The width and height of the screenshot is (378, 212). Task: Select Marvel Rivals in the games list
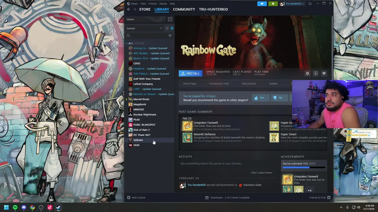tap(141, 99)
